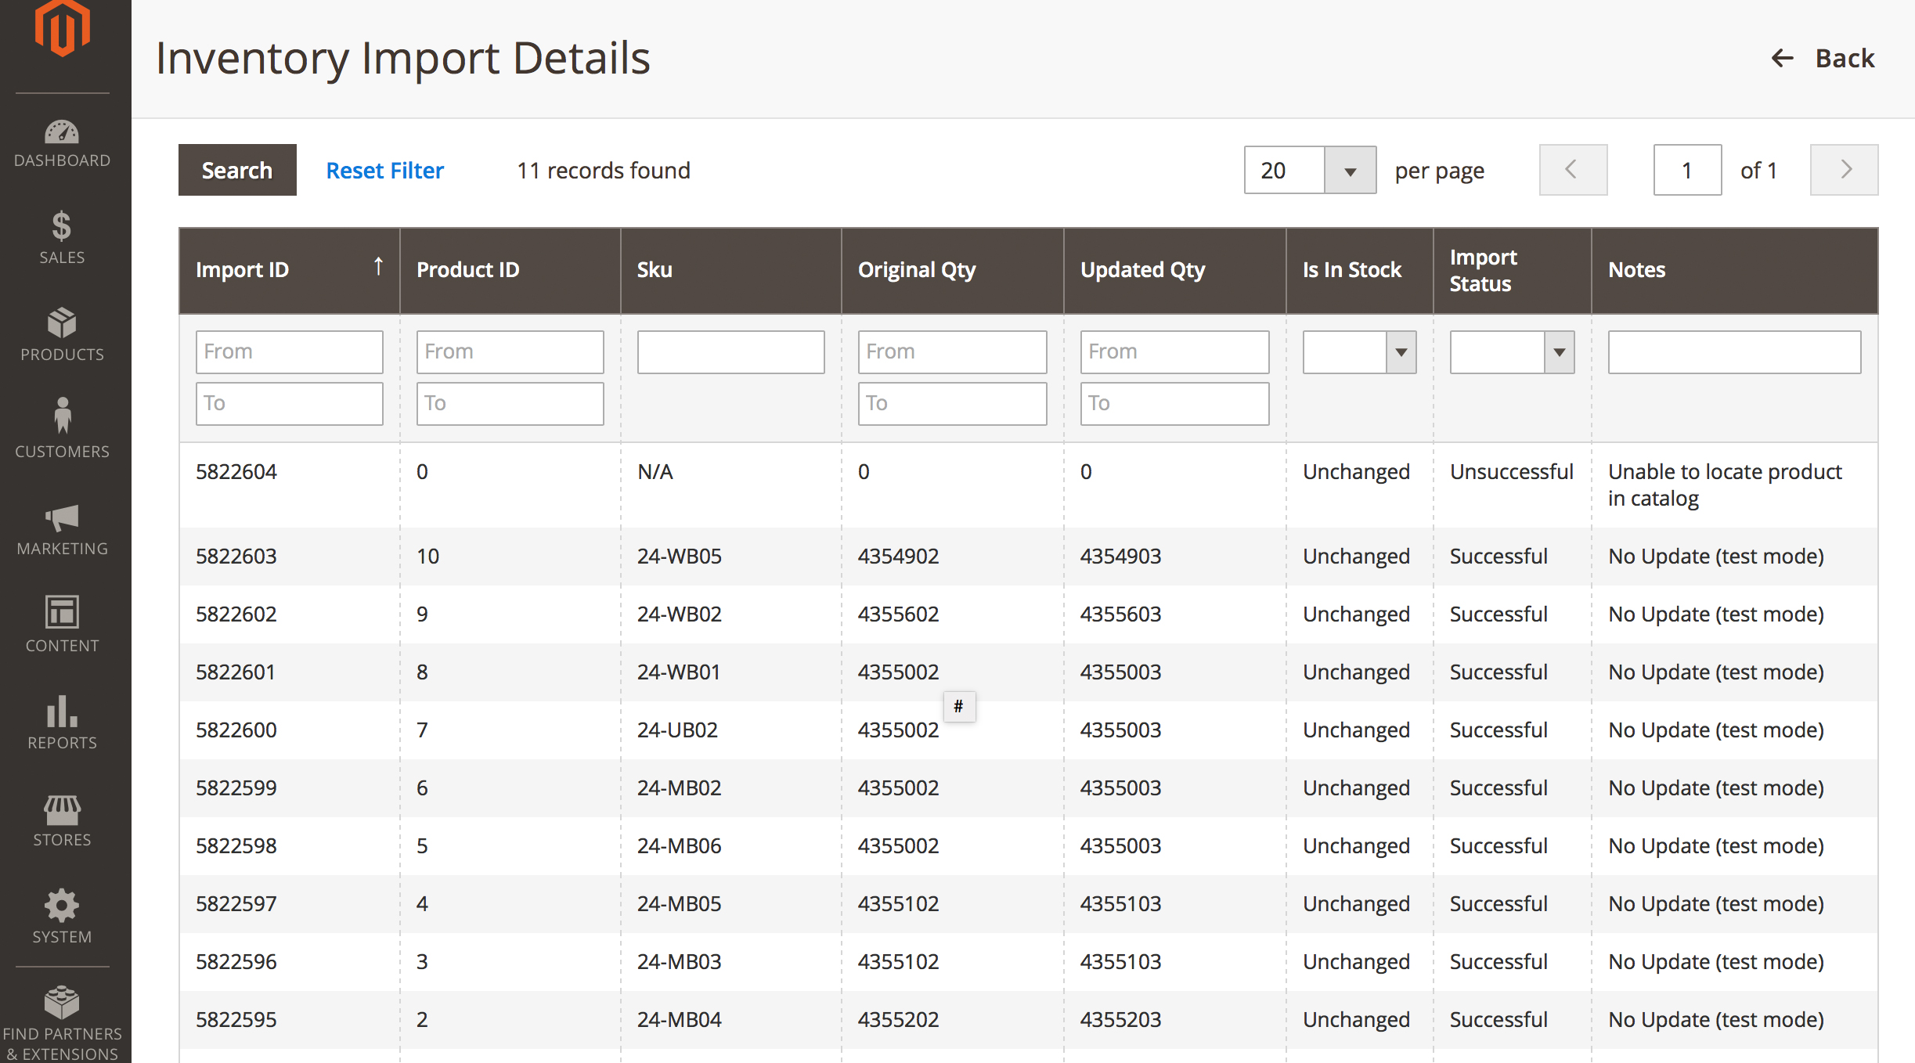Click Sku cell 24-MB06
Viewport: 1915px width, 1063px height.
coord(680,846)
